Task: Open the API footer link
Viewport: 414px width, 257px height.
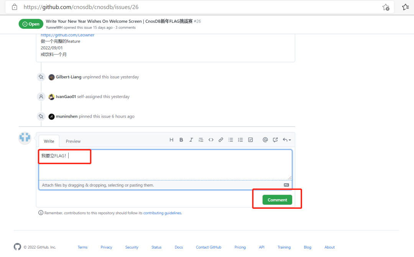Action: (x=262, y=247)
